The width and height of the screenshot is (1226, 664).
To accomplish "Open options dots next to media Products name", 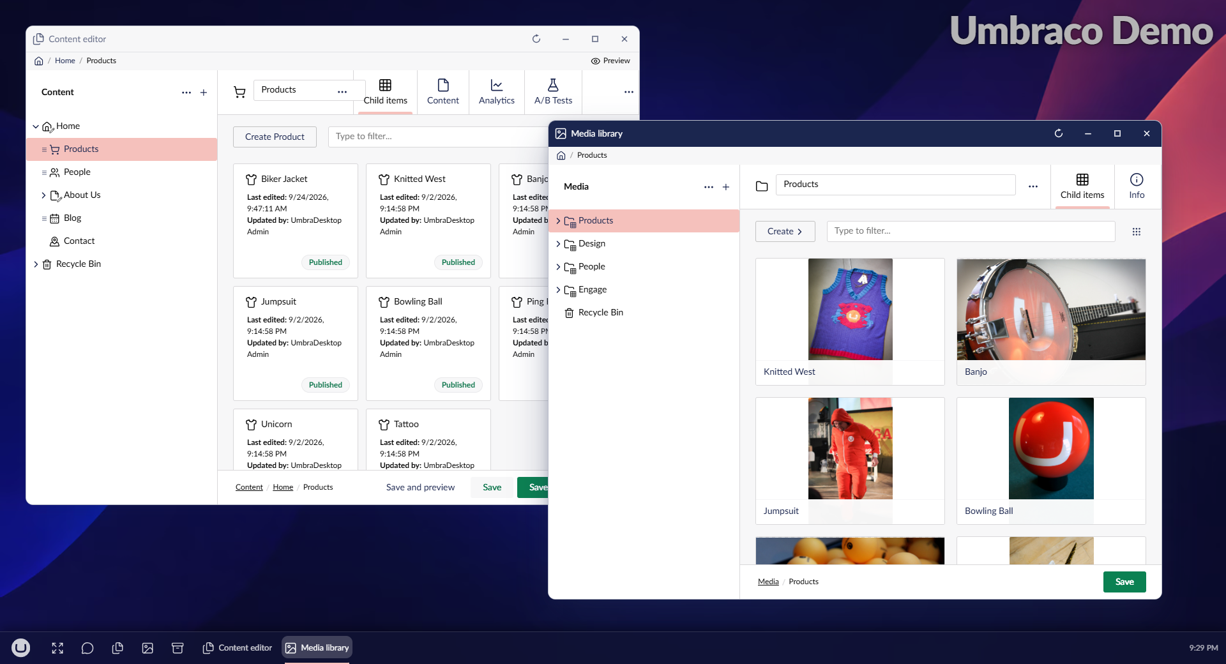I will click(1033, 186).
